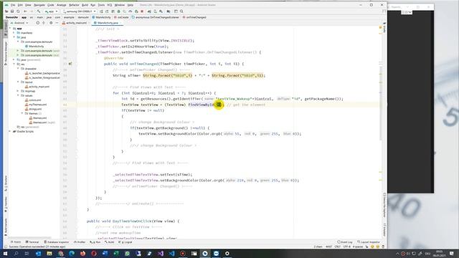Expand the mipmap folder

[18, 91]
